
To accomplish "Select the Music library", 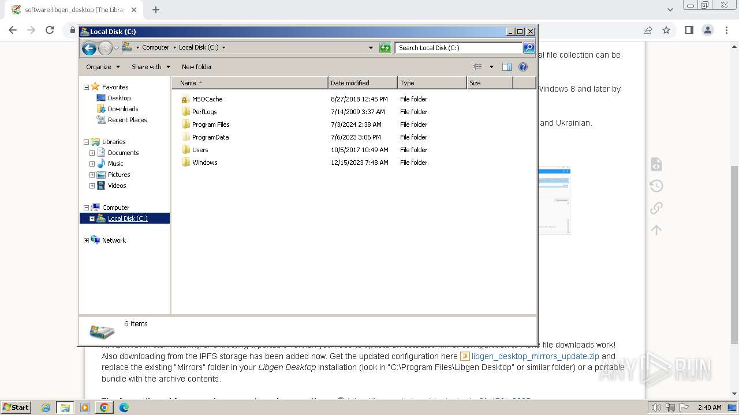I will pyautogui.click(x=115, y=164).
